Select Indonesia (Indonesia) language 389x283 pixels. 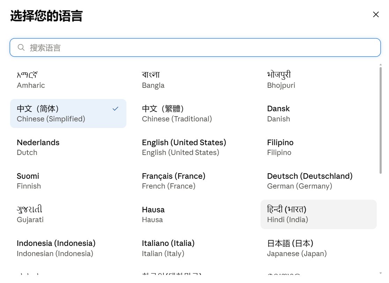pos(68,248)
